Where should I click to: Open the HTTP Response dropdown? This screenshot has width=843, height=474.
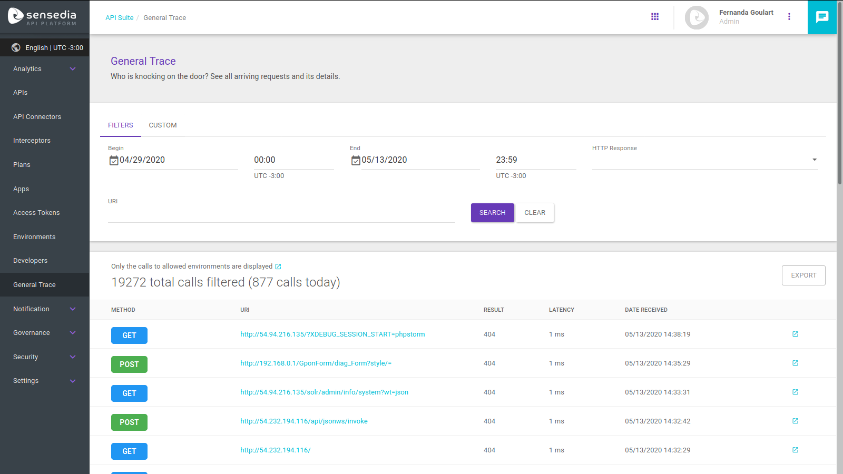[x=704, y=160]
